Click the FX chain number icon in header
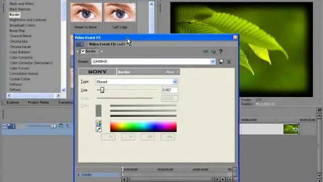Screen dimensions: 323x182 80,44
